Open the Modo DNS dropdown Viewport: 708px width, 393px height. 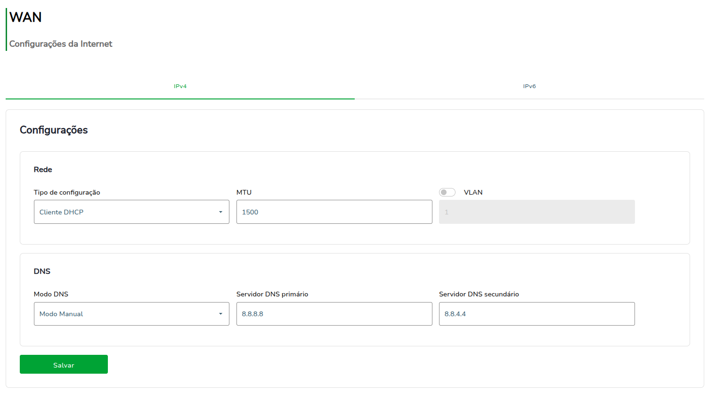(x=131, y=314)
